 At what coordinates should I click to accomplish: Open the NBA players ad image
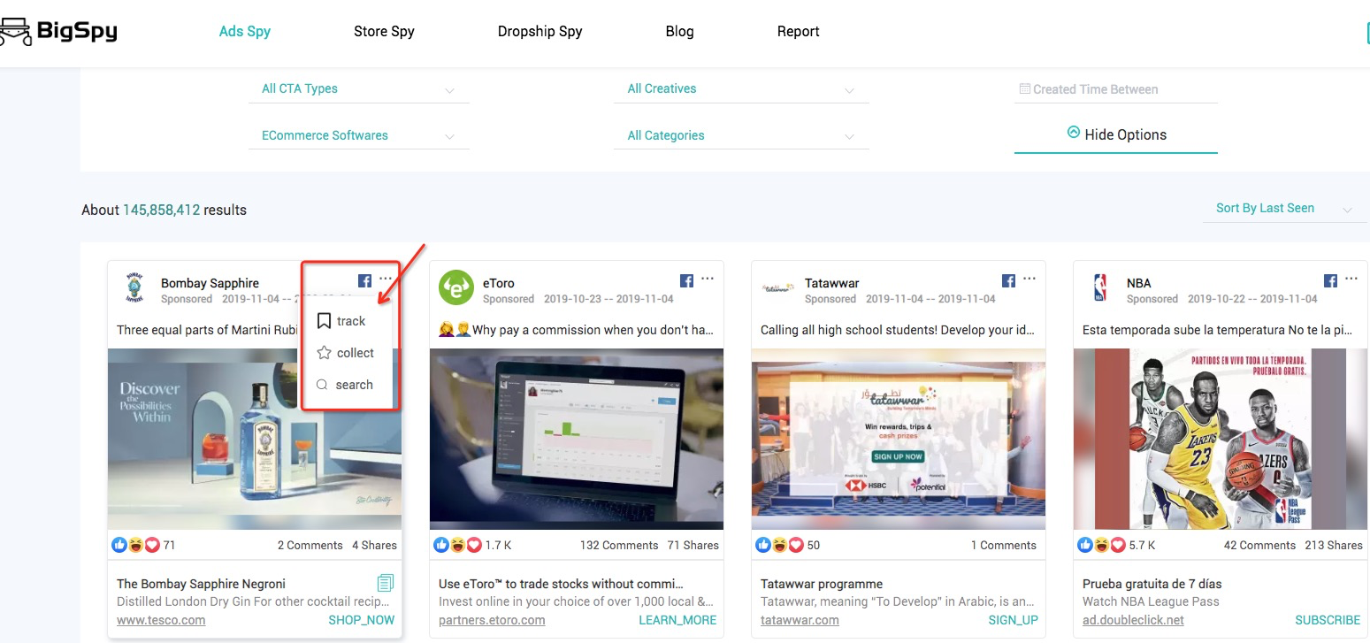point(1221,439)
